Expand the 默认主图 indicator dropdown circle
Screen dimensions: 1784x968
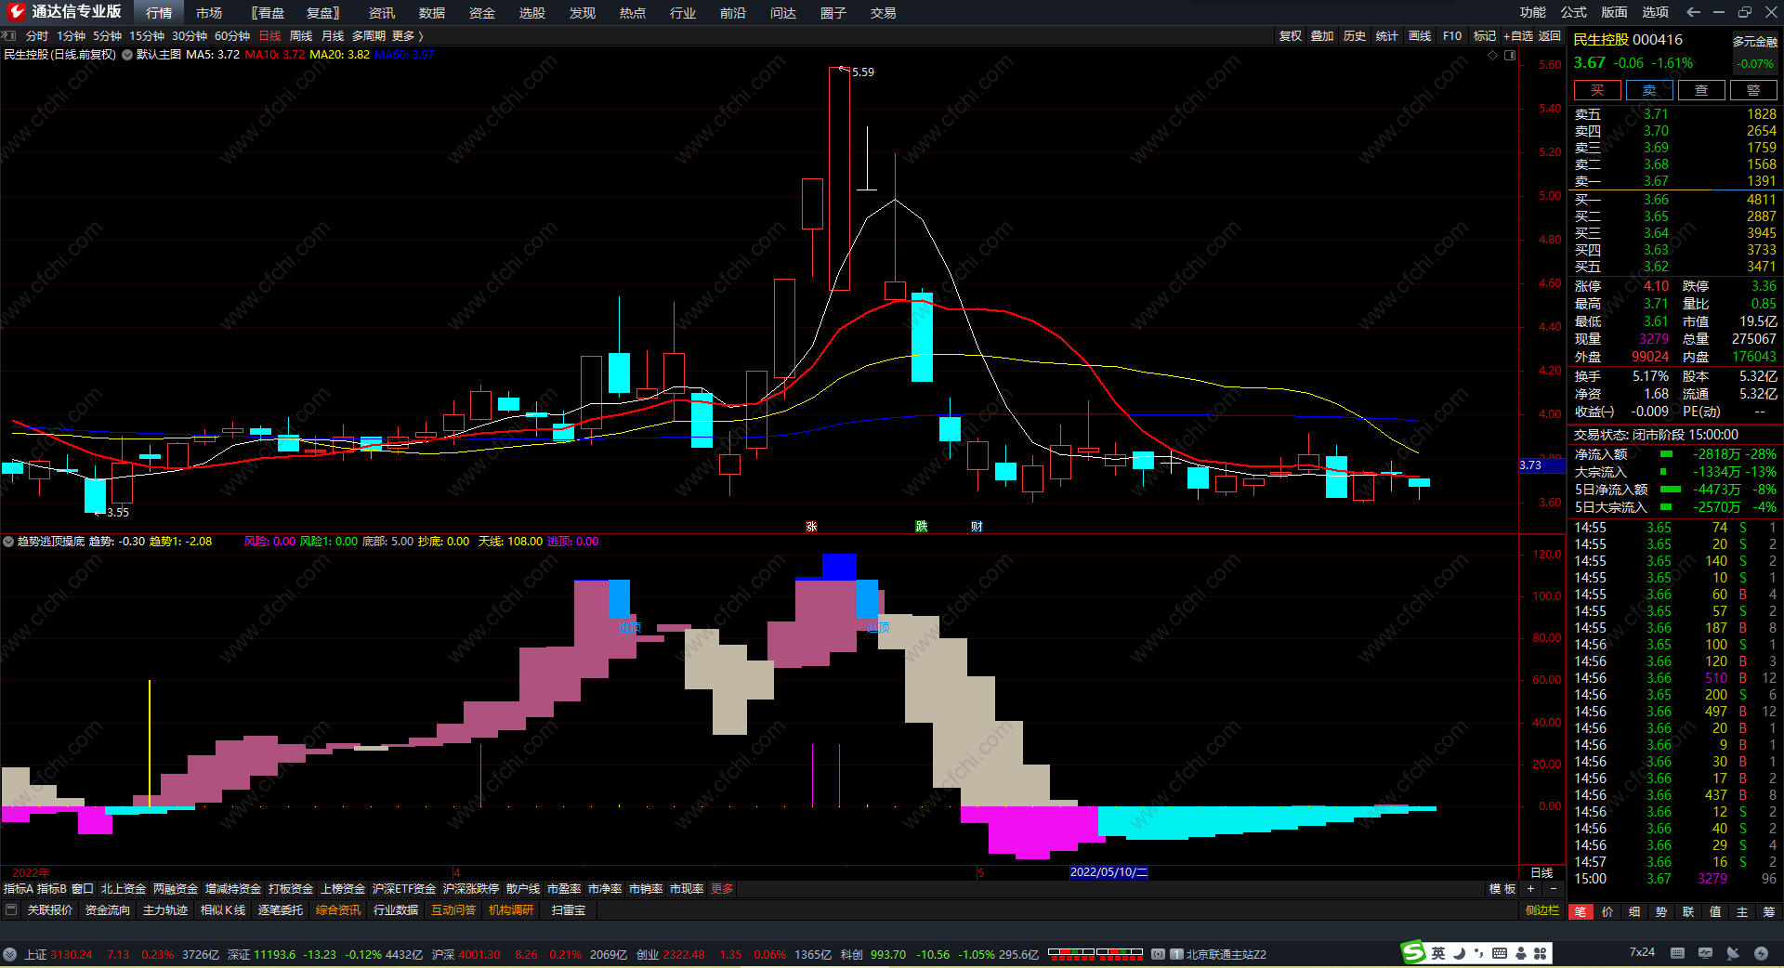[x=127, y=55]
